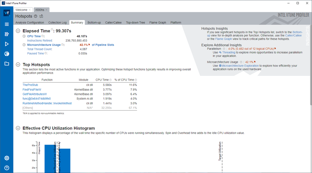Close the Welcome tab

(x=30, y=10)
